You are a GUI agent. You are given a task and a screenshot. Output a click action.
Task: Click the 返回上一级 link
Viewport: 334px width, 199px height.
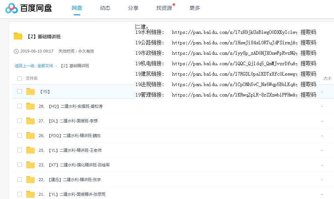click(25, 66)
